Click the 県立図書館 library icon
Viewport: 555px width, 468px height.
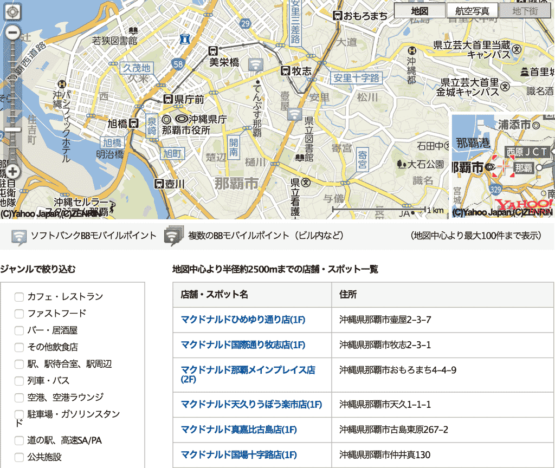coord(300,157)
